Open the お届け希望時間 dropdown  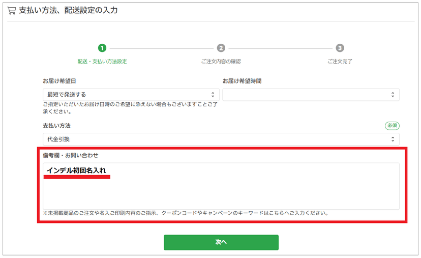coord(311,95)
